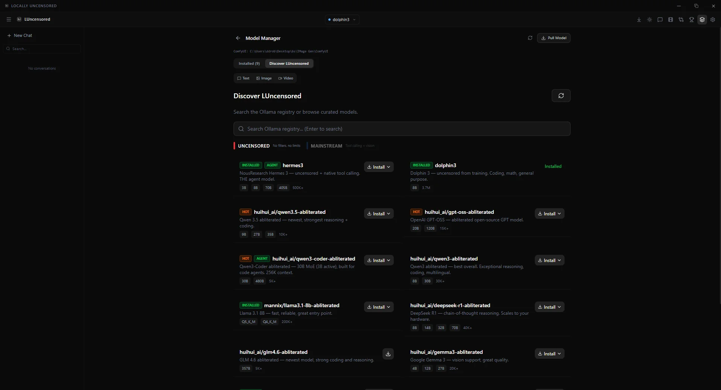Select 405B size tag for hermes3
This screenshot has height=390, width=721.
pos(283,187)
